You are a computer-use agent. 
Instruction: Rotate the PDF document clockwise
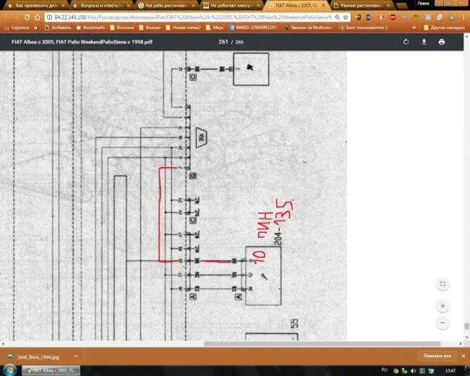(406, 42)
